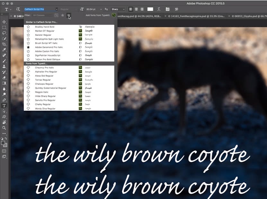Toggle text orientation button
Image resolution: width=267 pixels, height=199 pixels.
[18, 9]
